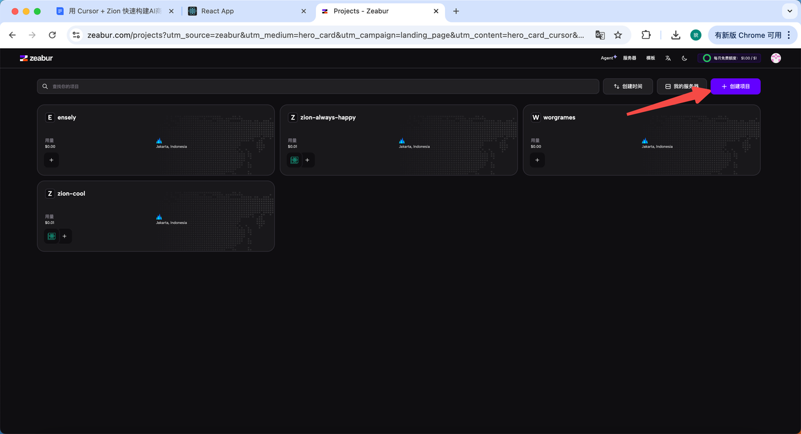Reload the current page
The width and height of the screenshot is (801, 434).
[53, 35]
